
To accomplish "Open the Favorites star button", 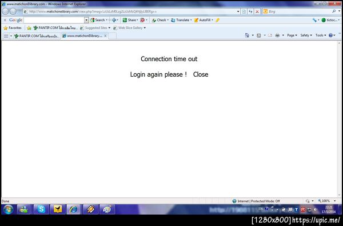I will pyautogui.click(x=13, y=28).
